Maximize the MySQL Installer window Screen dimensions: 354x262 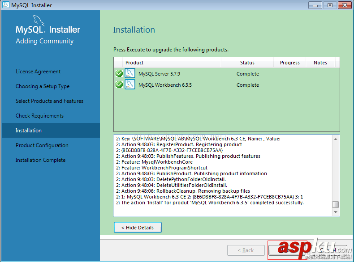coord(330,5)
